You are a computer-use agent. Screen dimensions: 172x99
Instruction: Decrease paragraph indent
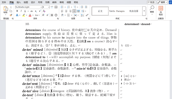point(82,7)
